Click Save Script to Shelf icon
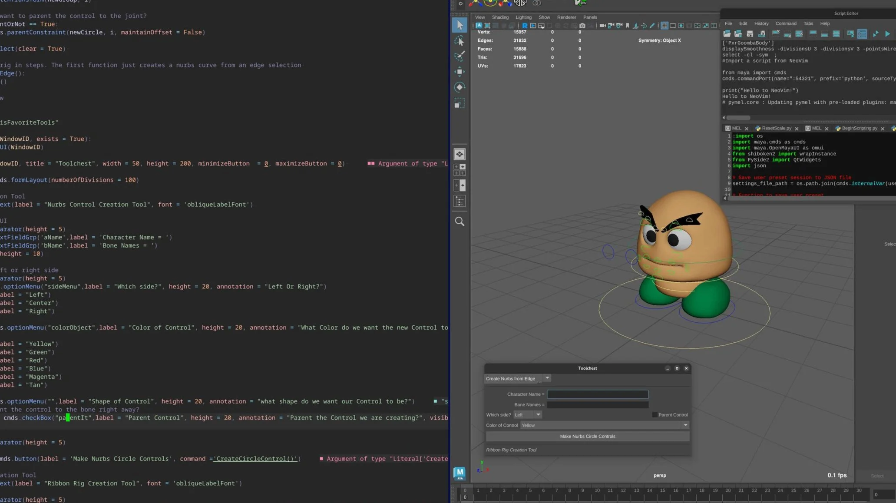 point(761,34)
